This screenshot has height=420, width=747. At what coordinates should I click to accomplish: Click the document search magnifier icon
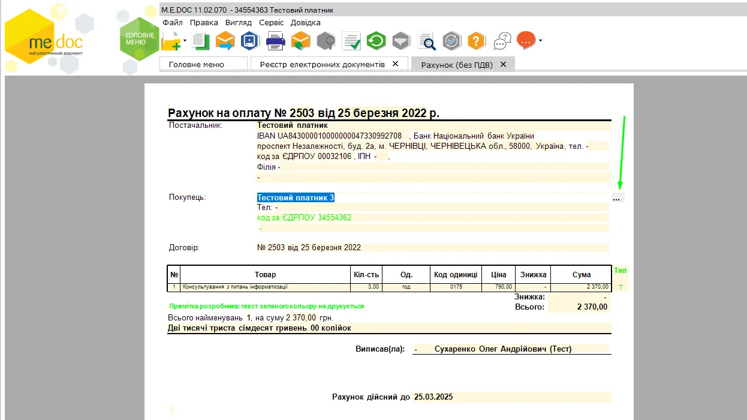click(427, 41)
